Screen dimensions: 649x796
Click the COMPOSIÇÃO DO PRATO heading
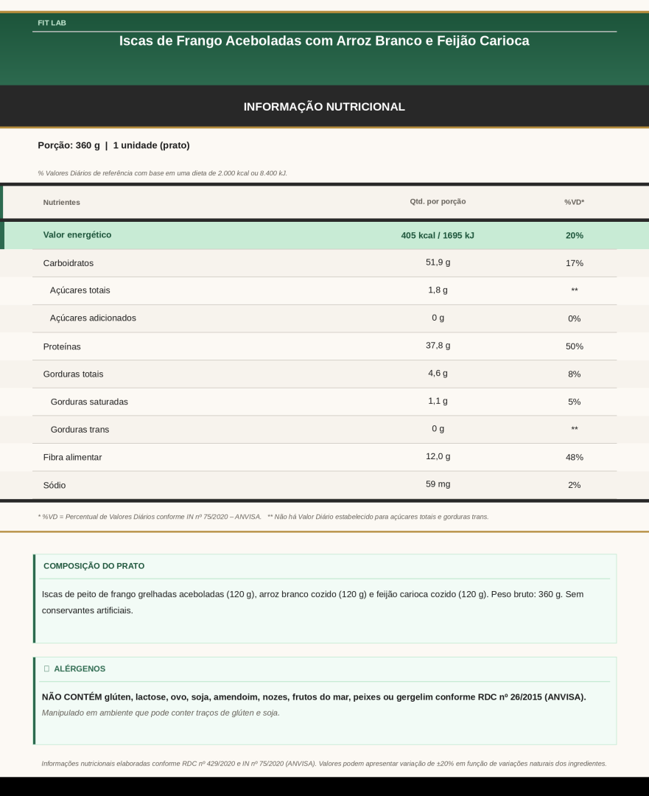coord(94,566)
